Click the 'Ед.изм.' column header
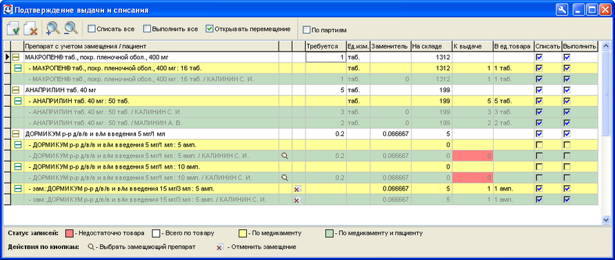The width and height of the screenshot is (615, 260). tap(358, 46)
